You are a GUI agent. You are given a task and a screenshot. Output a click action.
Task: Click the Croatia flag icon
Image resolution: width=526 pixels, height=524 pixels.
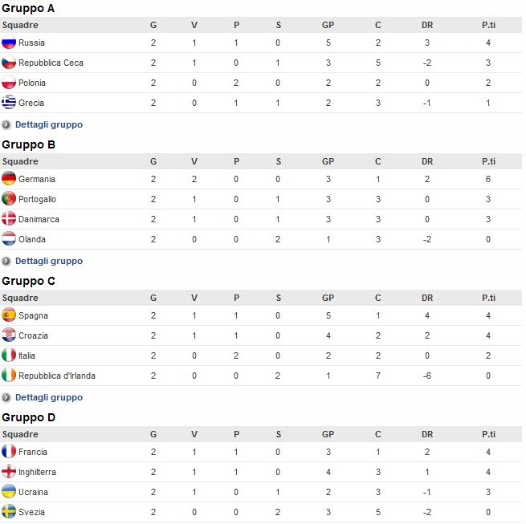[x=9, y=335]
